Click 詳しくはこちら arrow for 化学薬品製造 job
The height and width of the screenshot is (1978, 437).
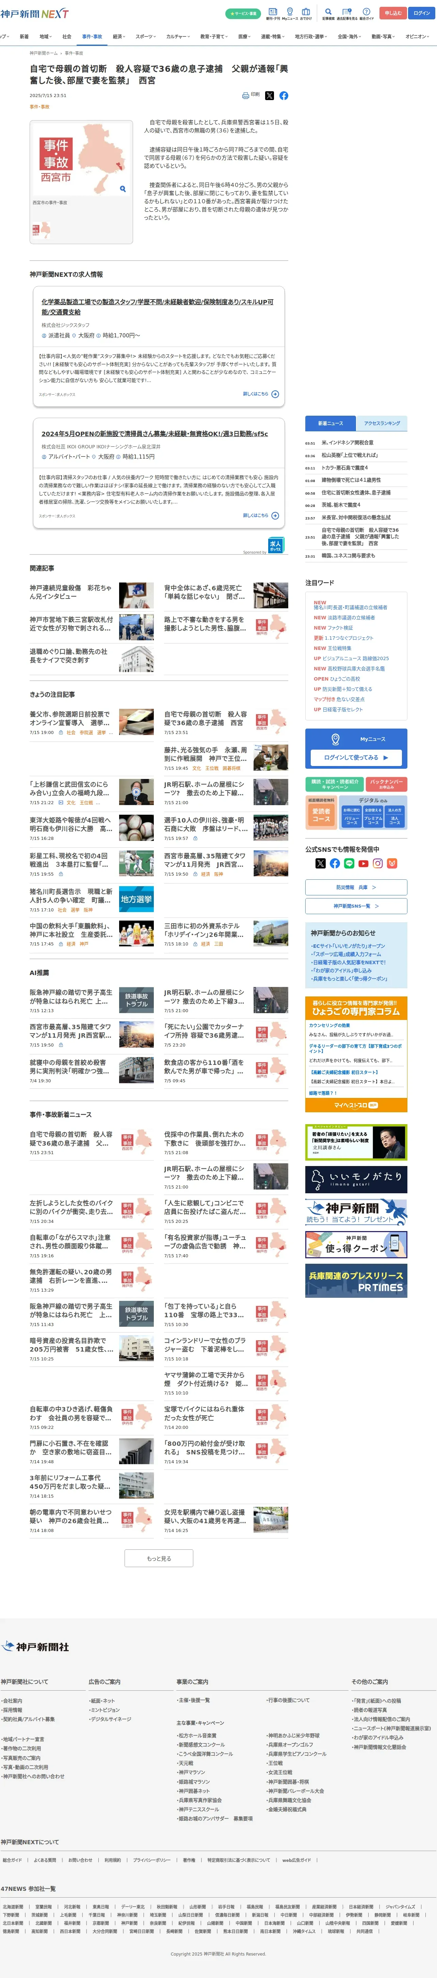coord(261,394)
